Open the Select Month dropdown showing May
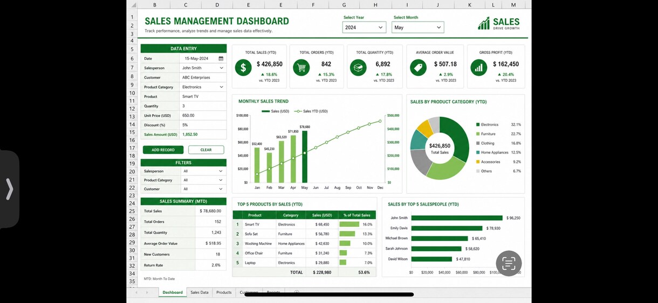This screenshot has width=658, height=303. point(417,27)
